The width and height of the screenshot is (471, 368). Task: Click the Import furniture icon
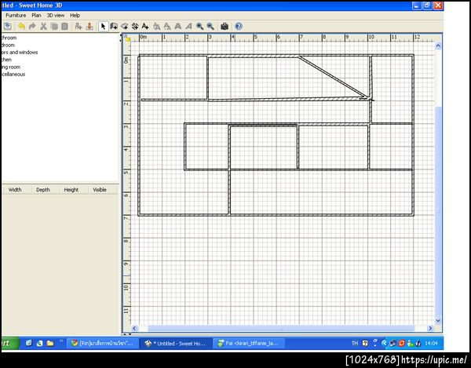click(89, 27)
